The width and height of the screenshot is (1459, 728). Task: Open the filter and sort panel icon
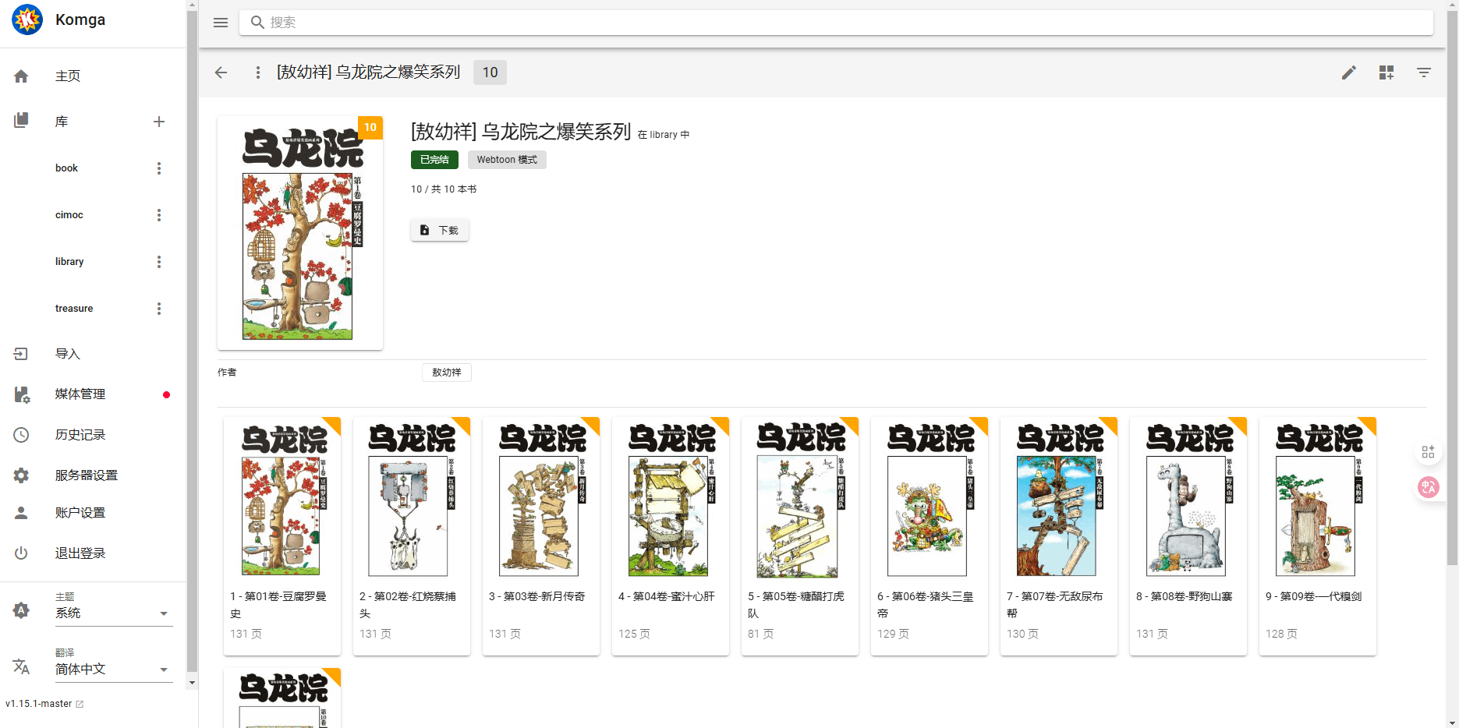click(x=1423, y=72)
